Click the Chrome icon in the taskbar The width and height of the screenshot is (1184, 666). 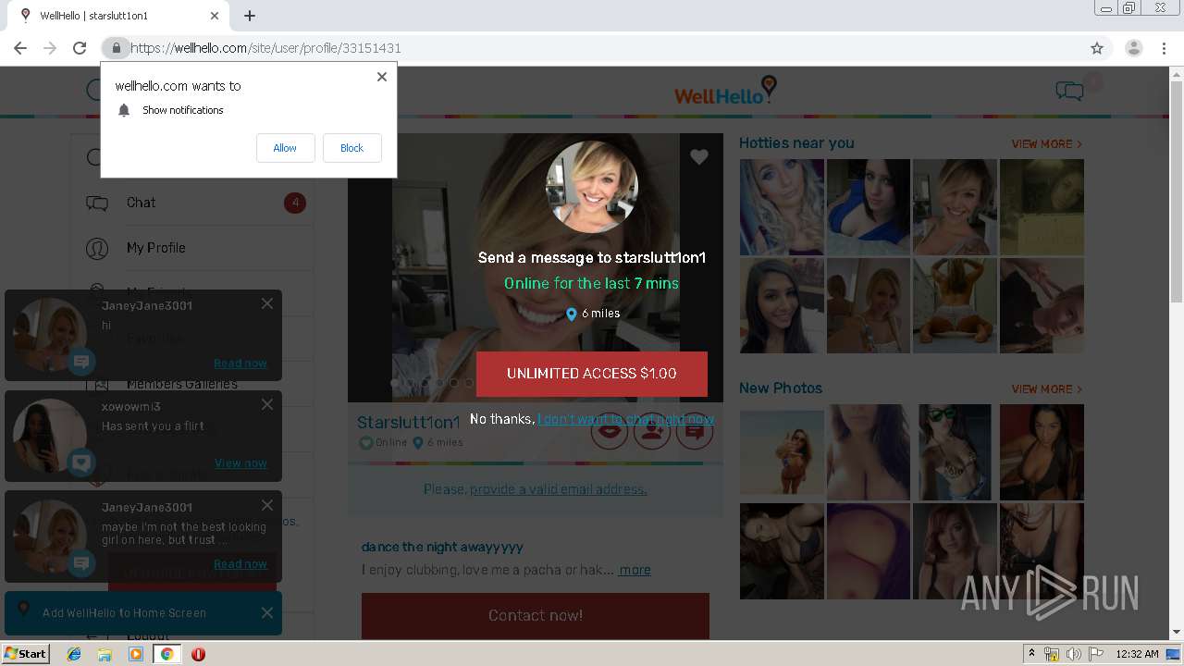pyautogui.click(x=166, y=654)
